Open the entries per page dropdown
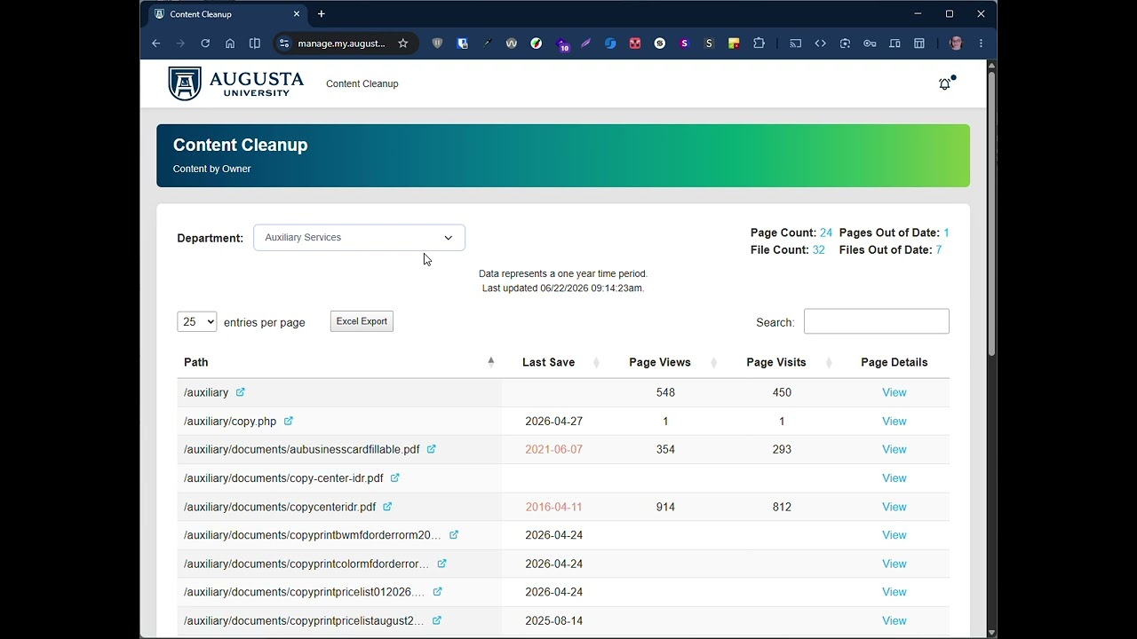 pyautogui.click(x=197, y=322)
